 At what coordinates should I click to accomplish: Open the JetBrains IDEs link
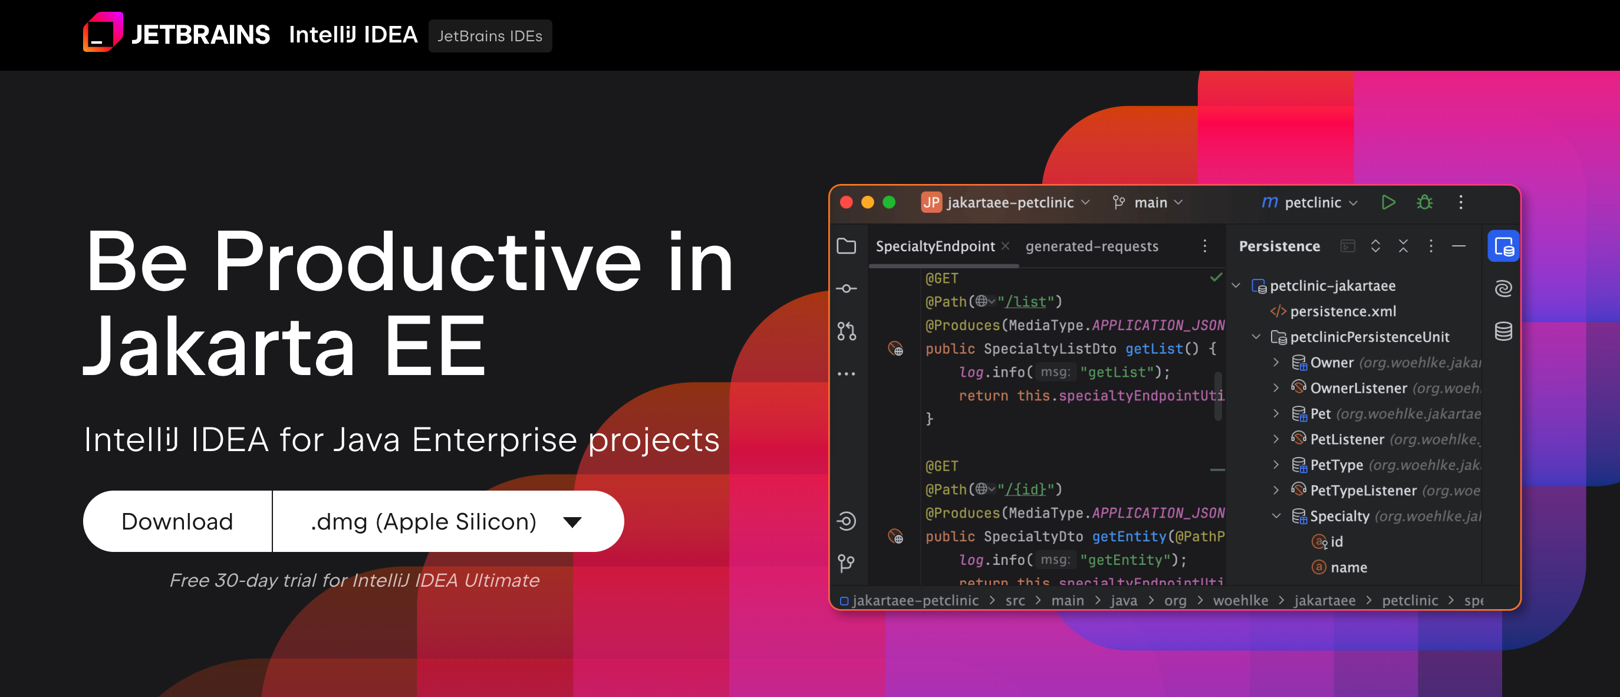490,36
